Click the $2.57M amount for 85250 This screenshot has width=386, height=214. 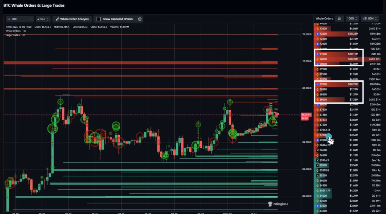pos(354,175)
